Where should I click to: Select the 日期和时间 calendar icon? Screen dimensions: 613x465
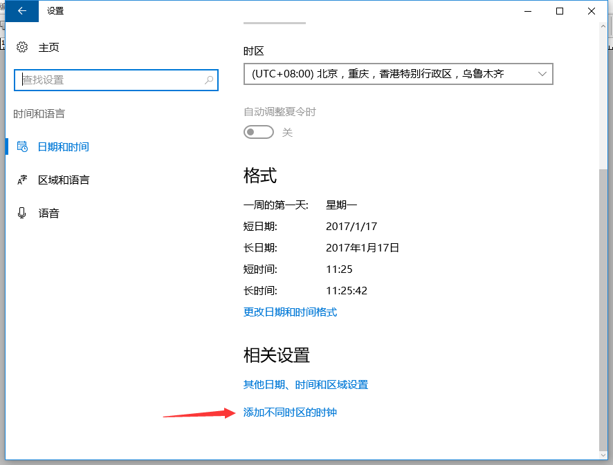click(x=22, y=146)
